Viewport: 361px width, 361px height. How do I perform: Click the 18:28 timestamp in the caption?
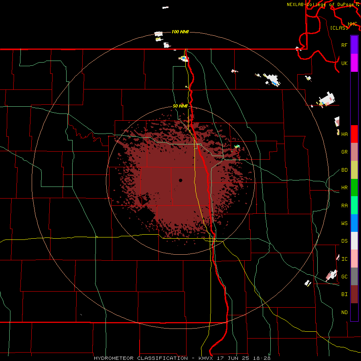coord(261,358)
